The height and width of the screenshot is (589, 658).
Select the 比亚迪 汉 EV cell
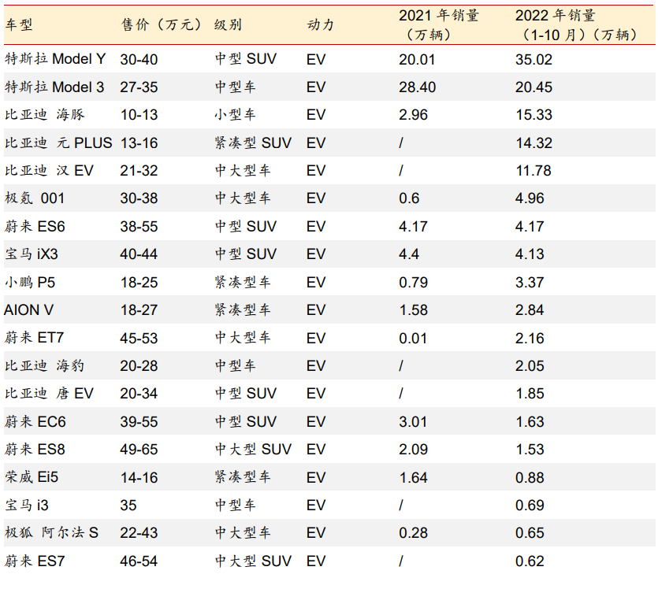pyautogui.click(x=49, y=171)
